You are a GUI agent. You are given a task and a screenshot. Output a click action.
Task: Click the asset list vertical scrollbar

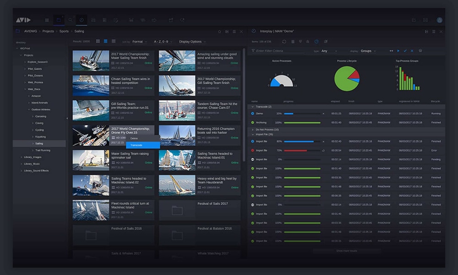[x=244, y=104]
